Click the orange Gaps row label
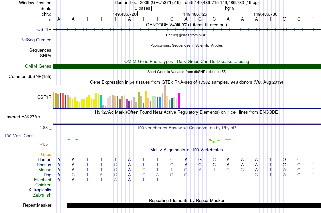 pos(46,155)
